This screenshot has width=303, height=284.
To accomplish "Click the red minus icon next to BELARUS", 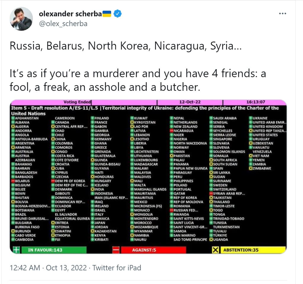I will pos(13,181).
